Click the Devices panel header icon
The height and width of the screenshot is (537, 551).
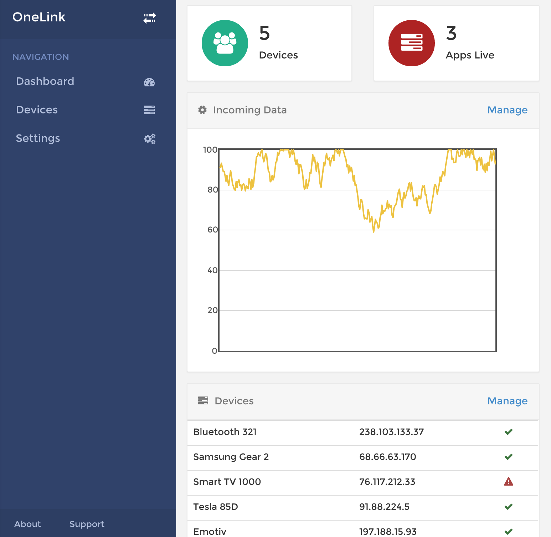pos(204,401)
